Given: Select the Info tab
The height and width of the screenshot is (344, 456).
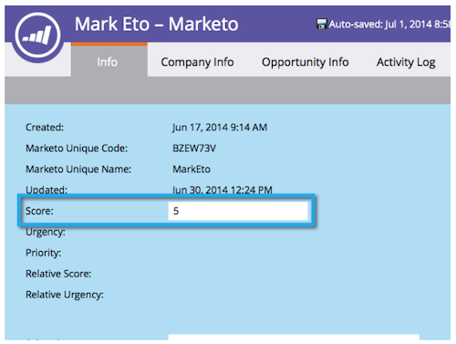Looking at the screenshot, I should (x=109, y=60).
